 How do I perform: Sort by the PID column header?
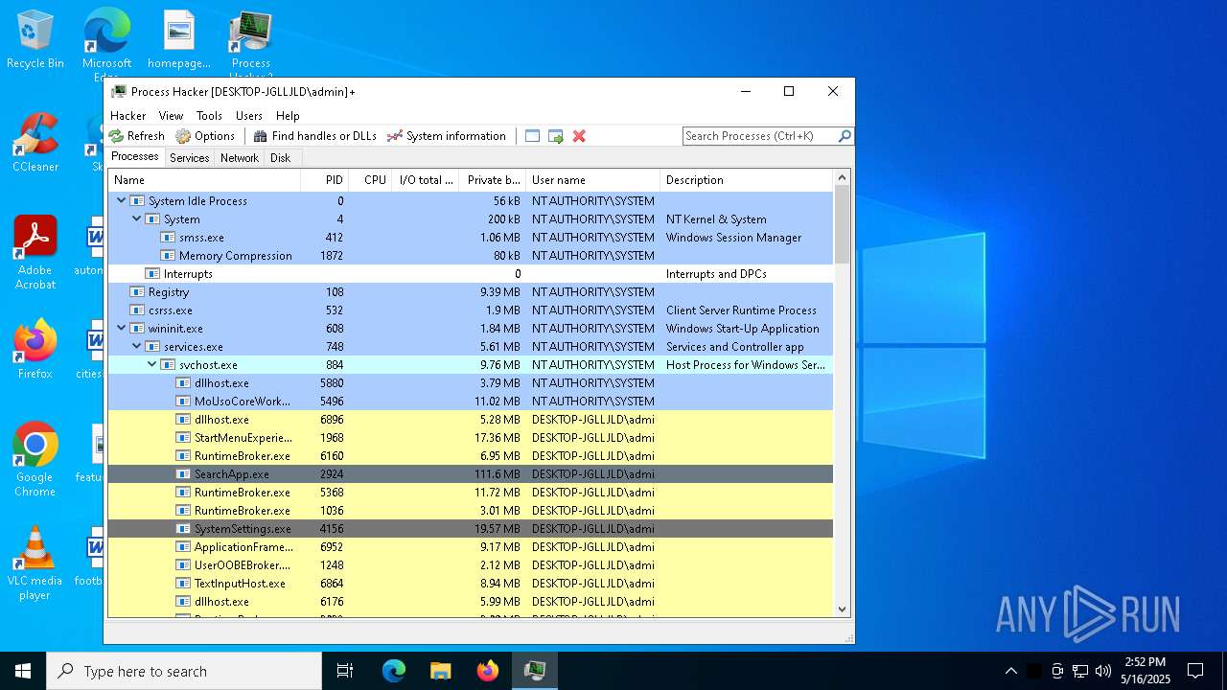click(x=324, y=180)
